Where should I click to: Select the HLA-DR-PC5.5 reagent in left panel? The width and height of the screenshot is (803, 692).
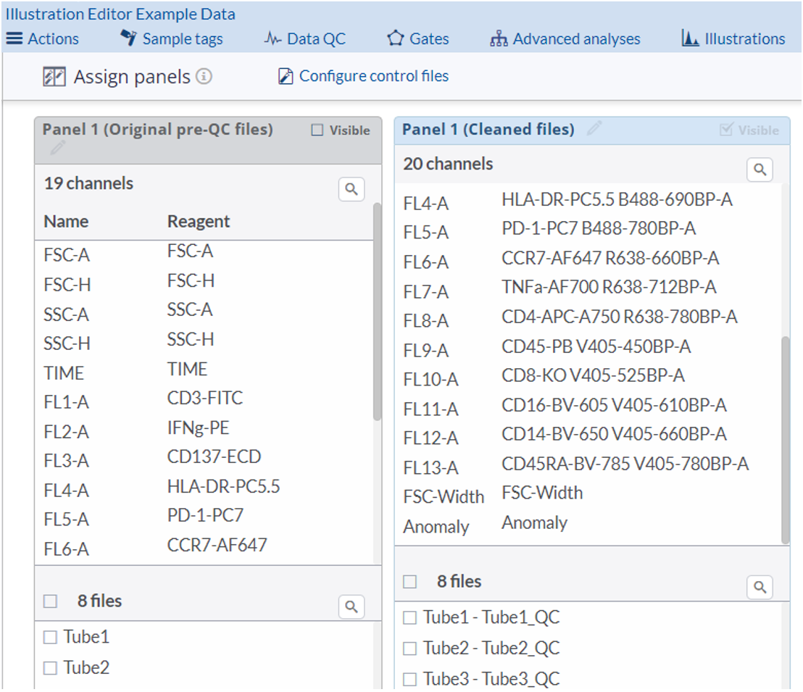[223, 487]
